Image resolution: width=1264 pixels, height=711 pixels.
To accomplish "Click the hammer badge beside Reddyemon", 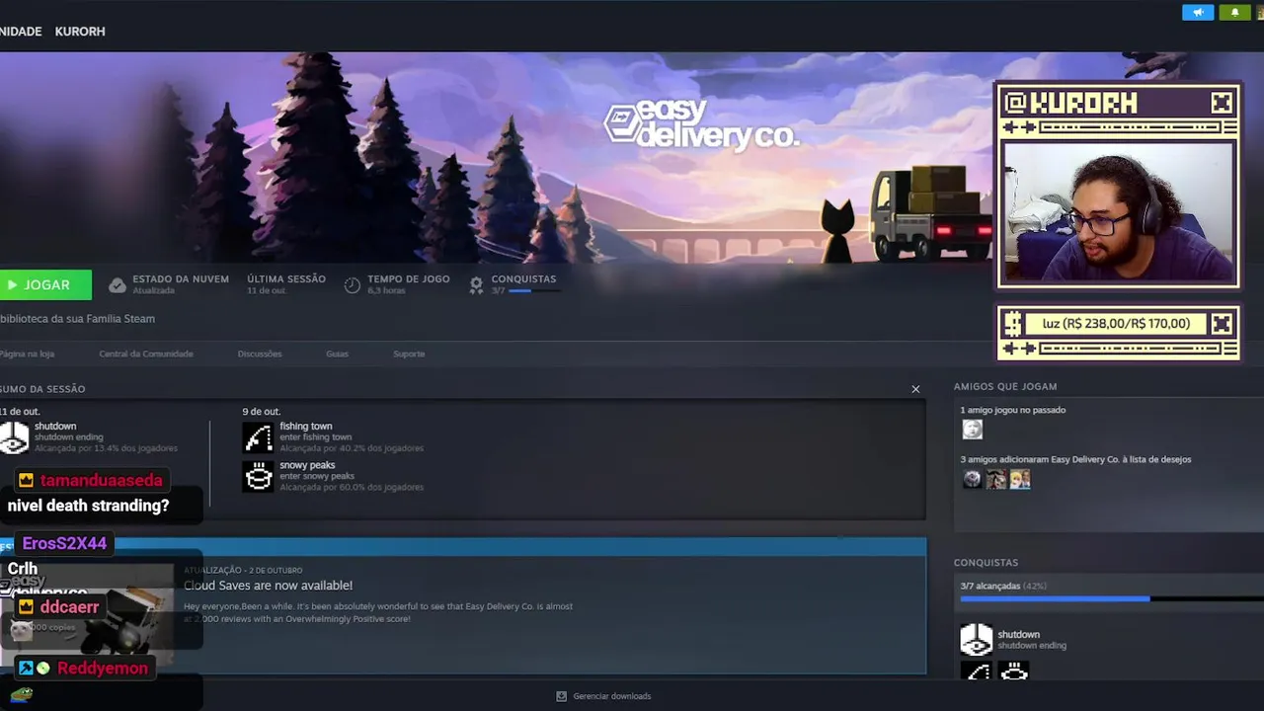I will [x=26, y=669].
